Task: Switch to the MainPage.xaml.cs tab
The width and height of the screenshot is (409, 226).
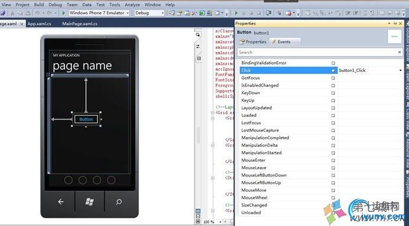Action: click(80, 24)
